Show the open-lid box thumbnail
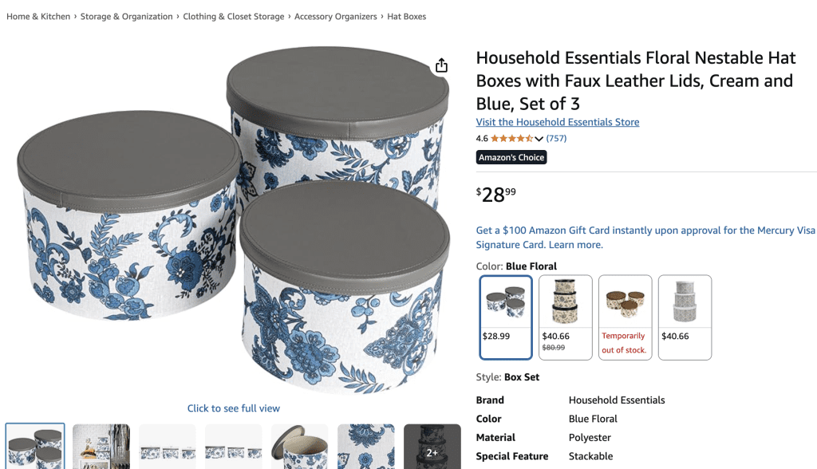The width and height of the screenshot is (817, 469). coord(300,447)
